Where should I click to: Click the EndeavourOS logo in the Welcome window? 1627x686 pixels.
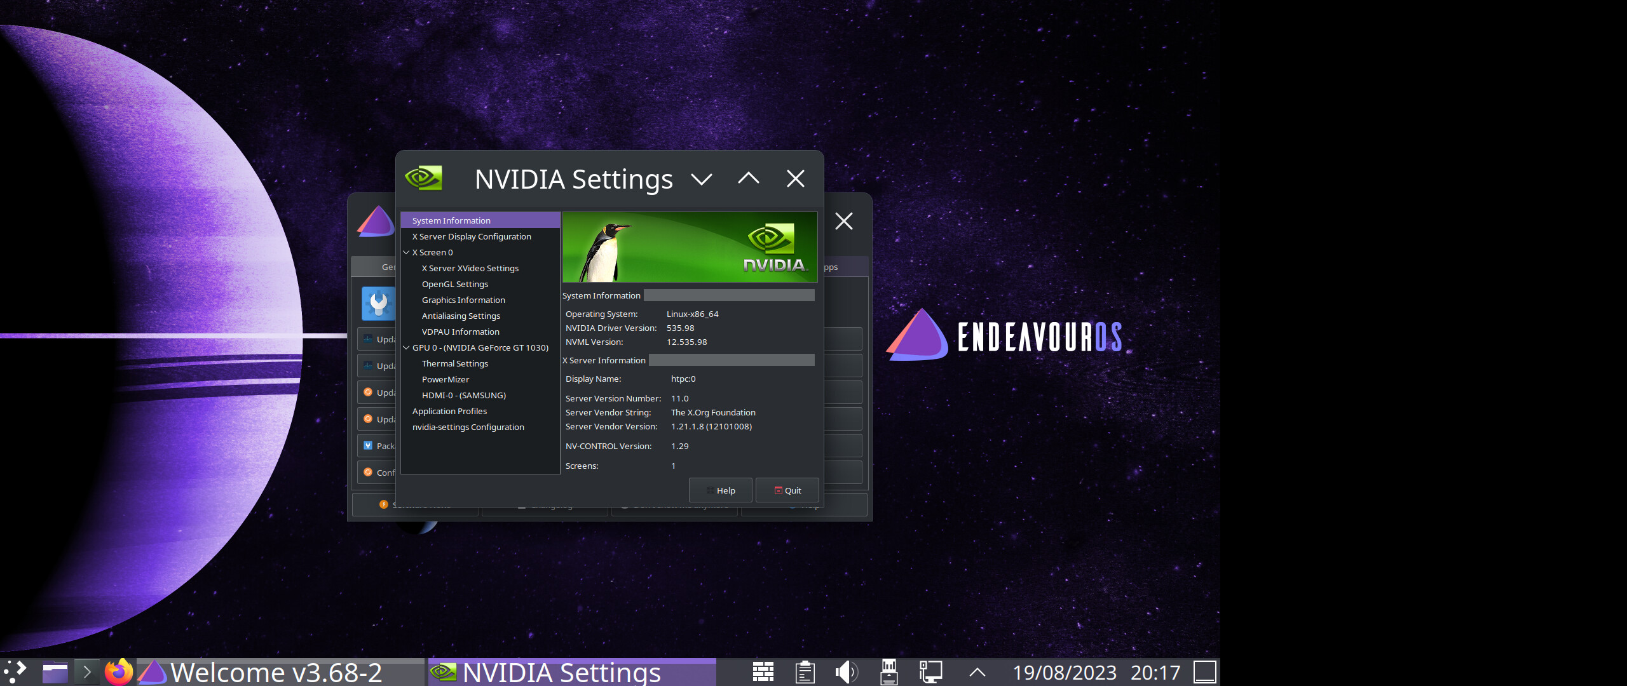click(376, 221)
